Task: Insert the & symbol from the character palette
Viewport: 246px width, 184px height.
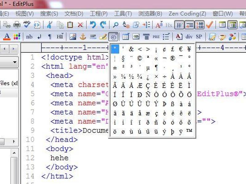Action: click(131, 49)
